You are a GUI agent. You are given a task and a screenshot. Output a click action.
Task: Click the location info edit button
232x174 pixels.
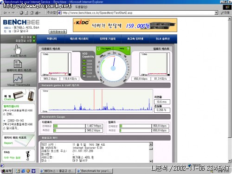[x=58, y=32]
